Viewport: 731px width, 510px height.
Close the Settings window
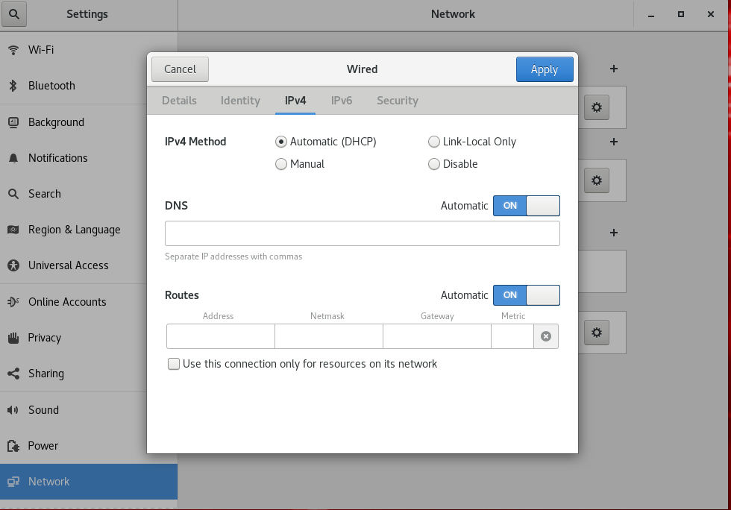[x=710, y=14]
